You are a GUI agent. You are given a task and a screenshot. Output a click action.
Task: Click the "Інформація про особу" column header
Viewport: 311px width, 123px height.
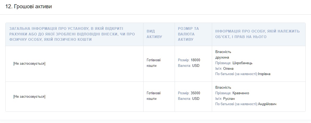(257, 34)
